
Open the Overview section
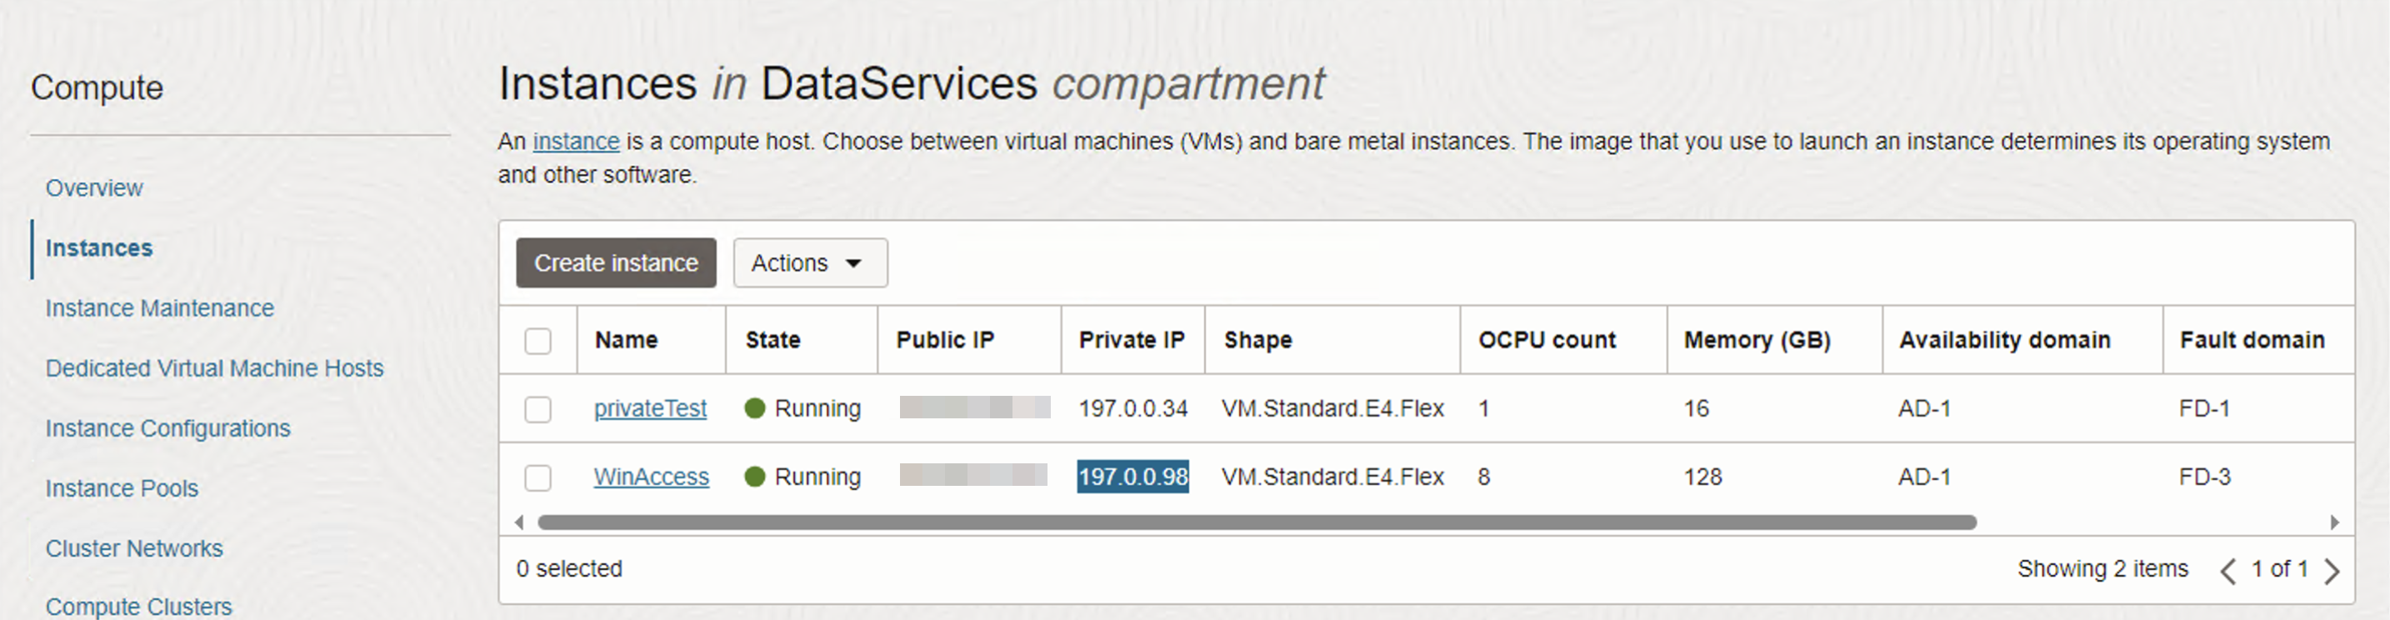[95, 188]
